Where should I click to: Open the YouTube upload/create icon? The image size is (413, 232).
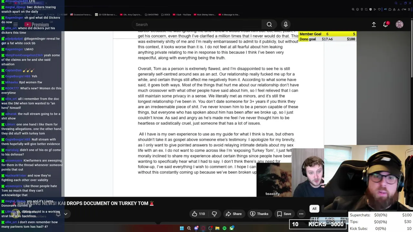(x=374, y=24)
